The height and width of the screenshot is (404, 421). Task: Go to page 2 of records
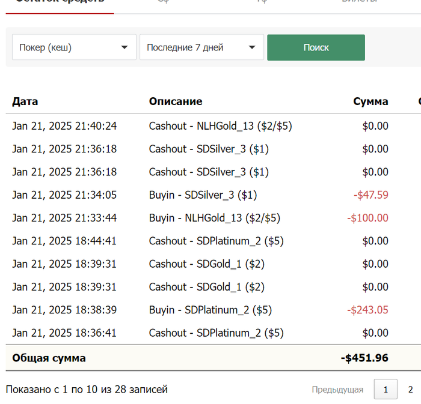click(410, 390)
